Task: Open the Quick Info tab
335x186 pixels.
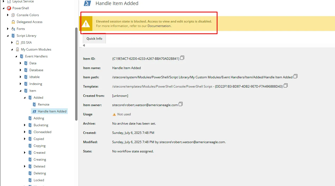Action: [x=94, y=39]
